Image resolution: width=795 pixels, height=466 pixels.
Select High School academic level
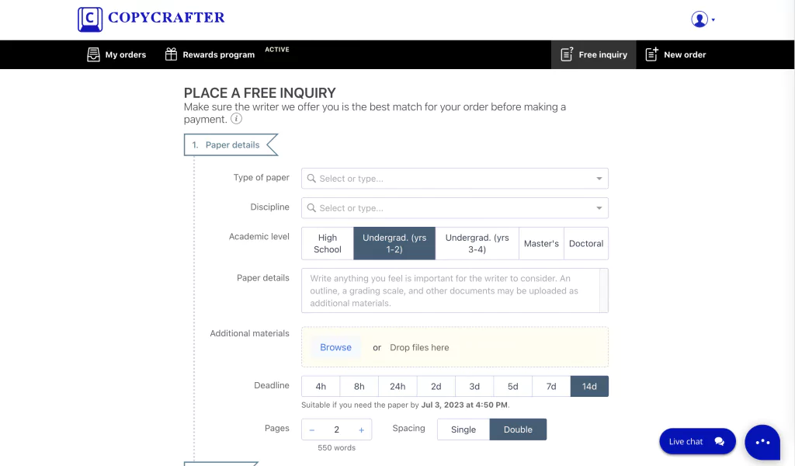coord(328,243)
